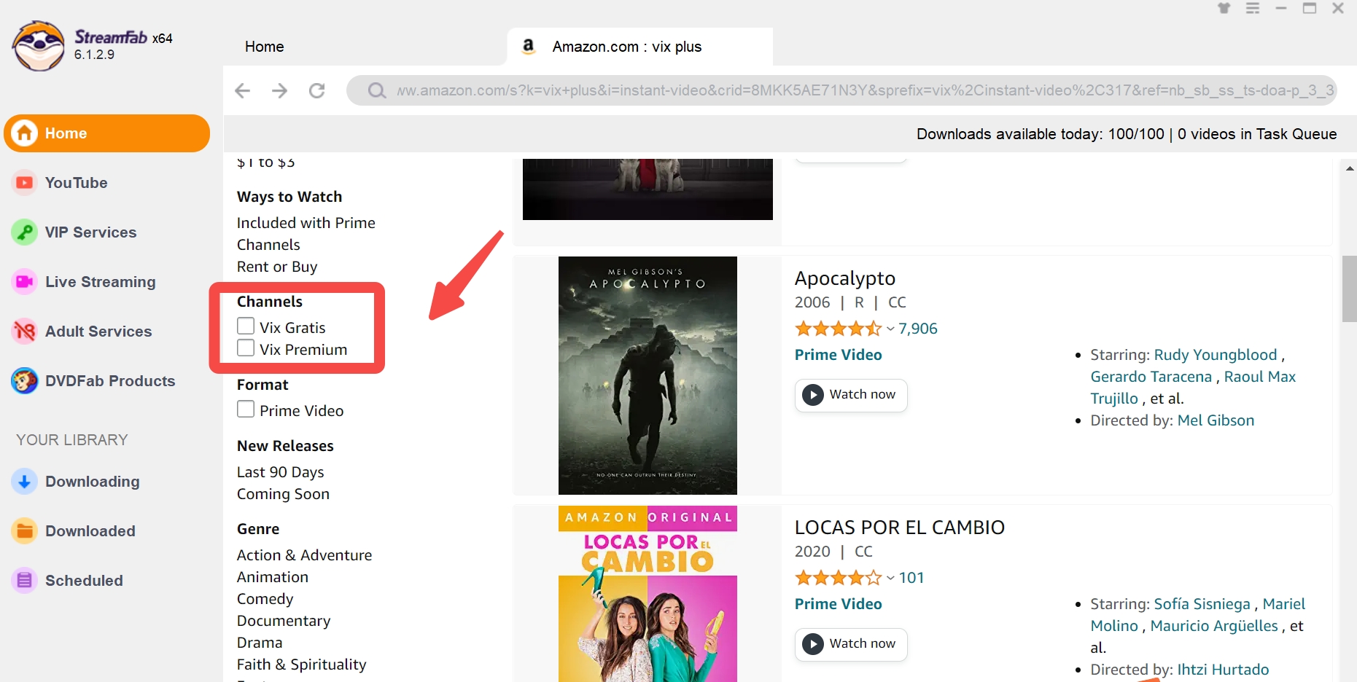Open Adult Services in the sidebar
The height and width of the screenshot is (682, 1357).
pyautogui.click(x=98, y=332)
